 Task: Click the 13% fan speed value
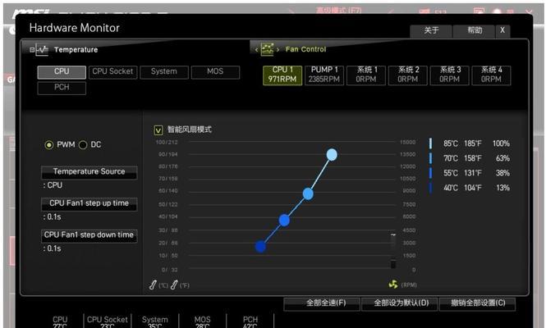(502, 188)
